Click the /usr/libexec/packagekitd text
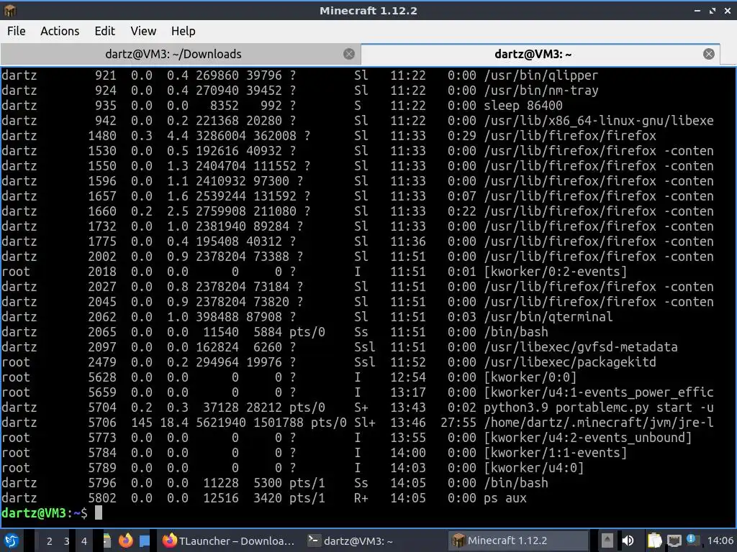This screenshot has height=552, width=737. pyautogui.click(x=570, y=362)
